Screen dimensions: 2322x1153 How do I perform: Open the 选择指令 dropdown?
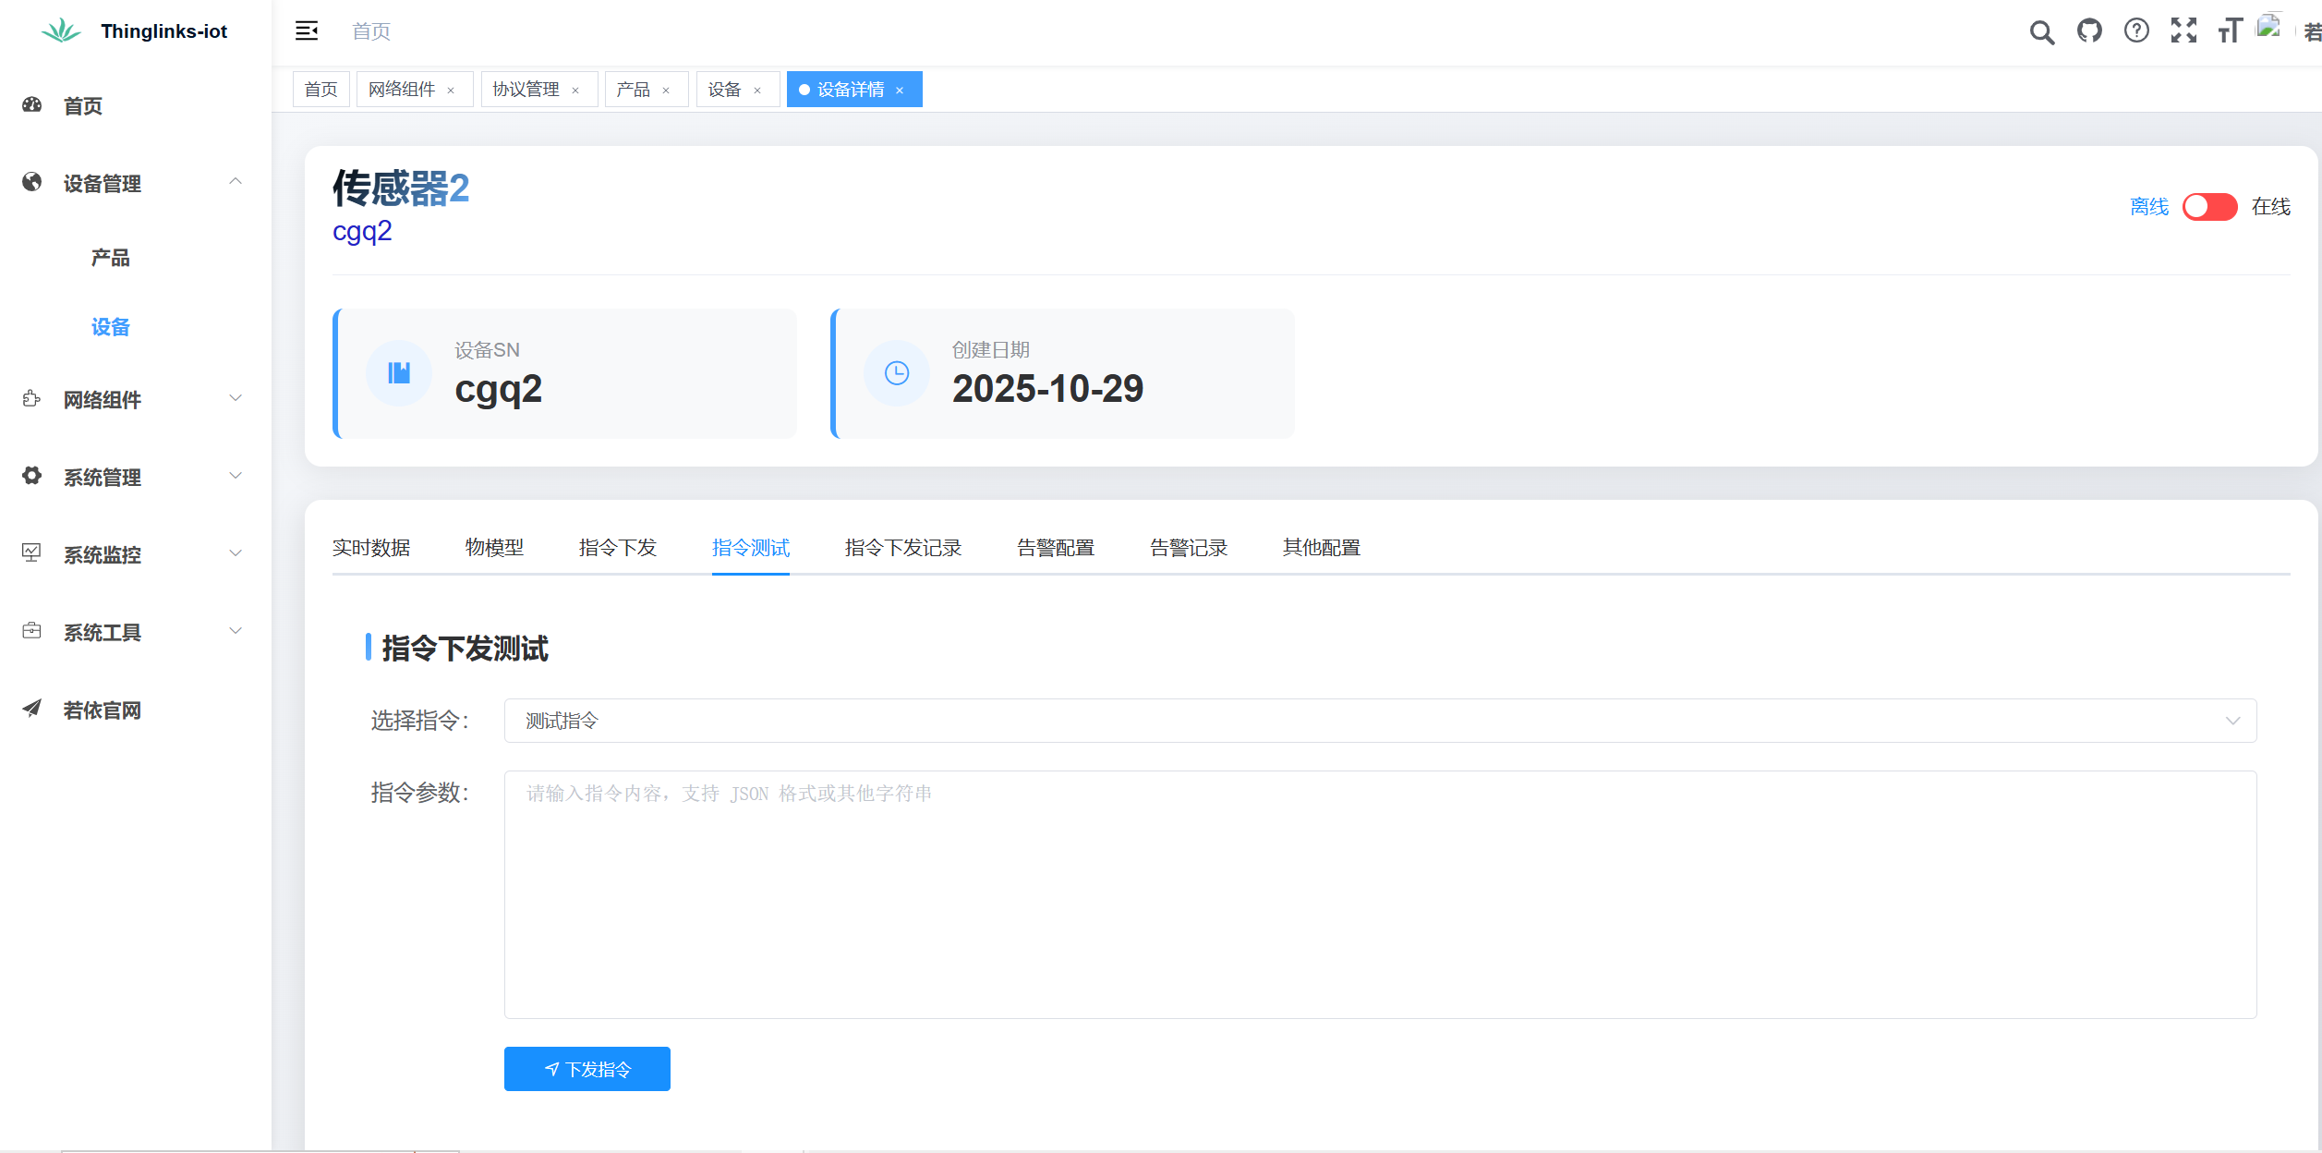point(1380,721)
